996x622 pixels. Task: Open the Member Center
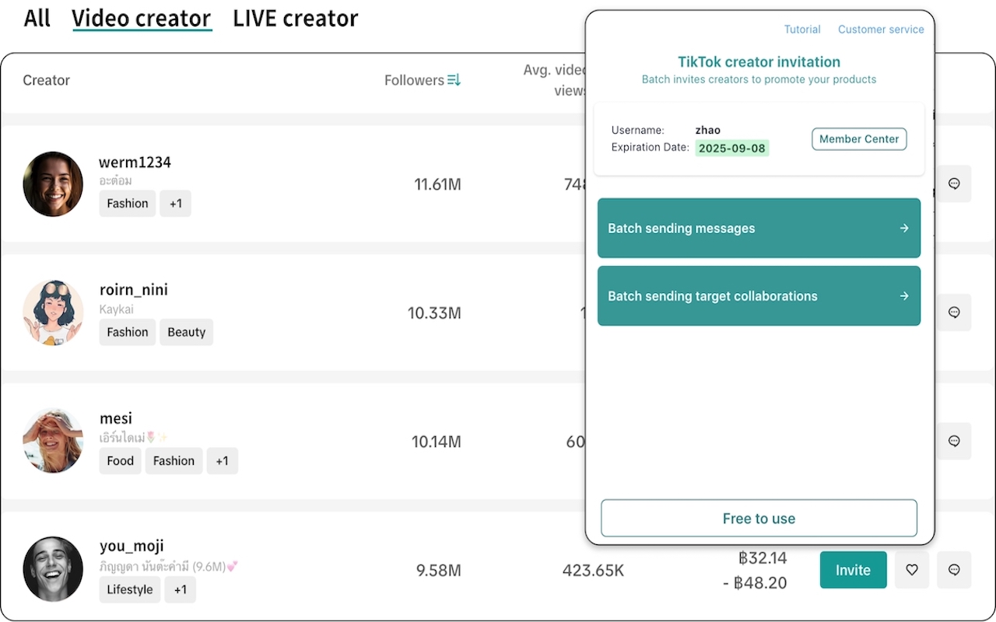pyautogui.click(x=859, y=139)
